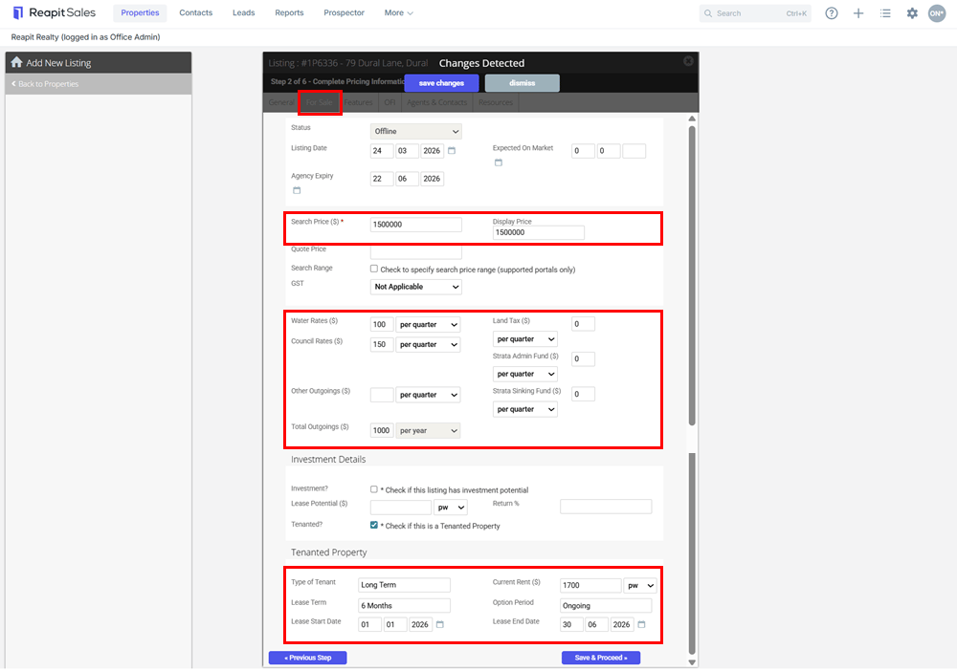Enable the search price range checkbox
The image size is (957, 671).
click(374, 269)
